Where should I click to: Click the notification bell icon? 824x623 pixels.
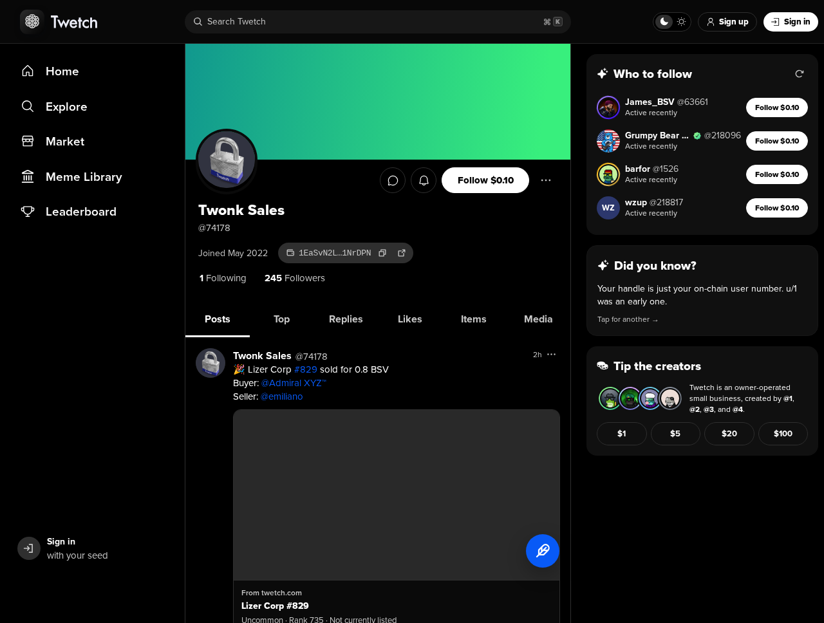(x=424, y=180)
